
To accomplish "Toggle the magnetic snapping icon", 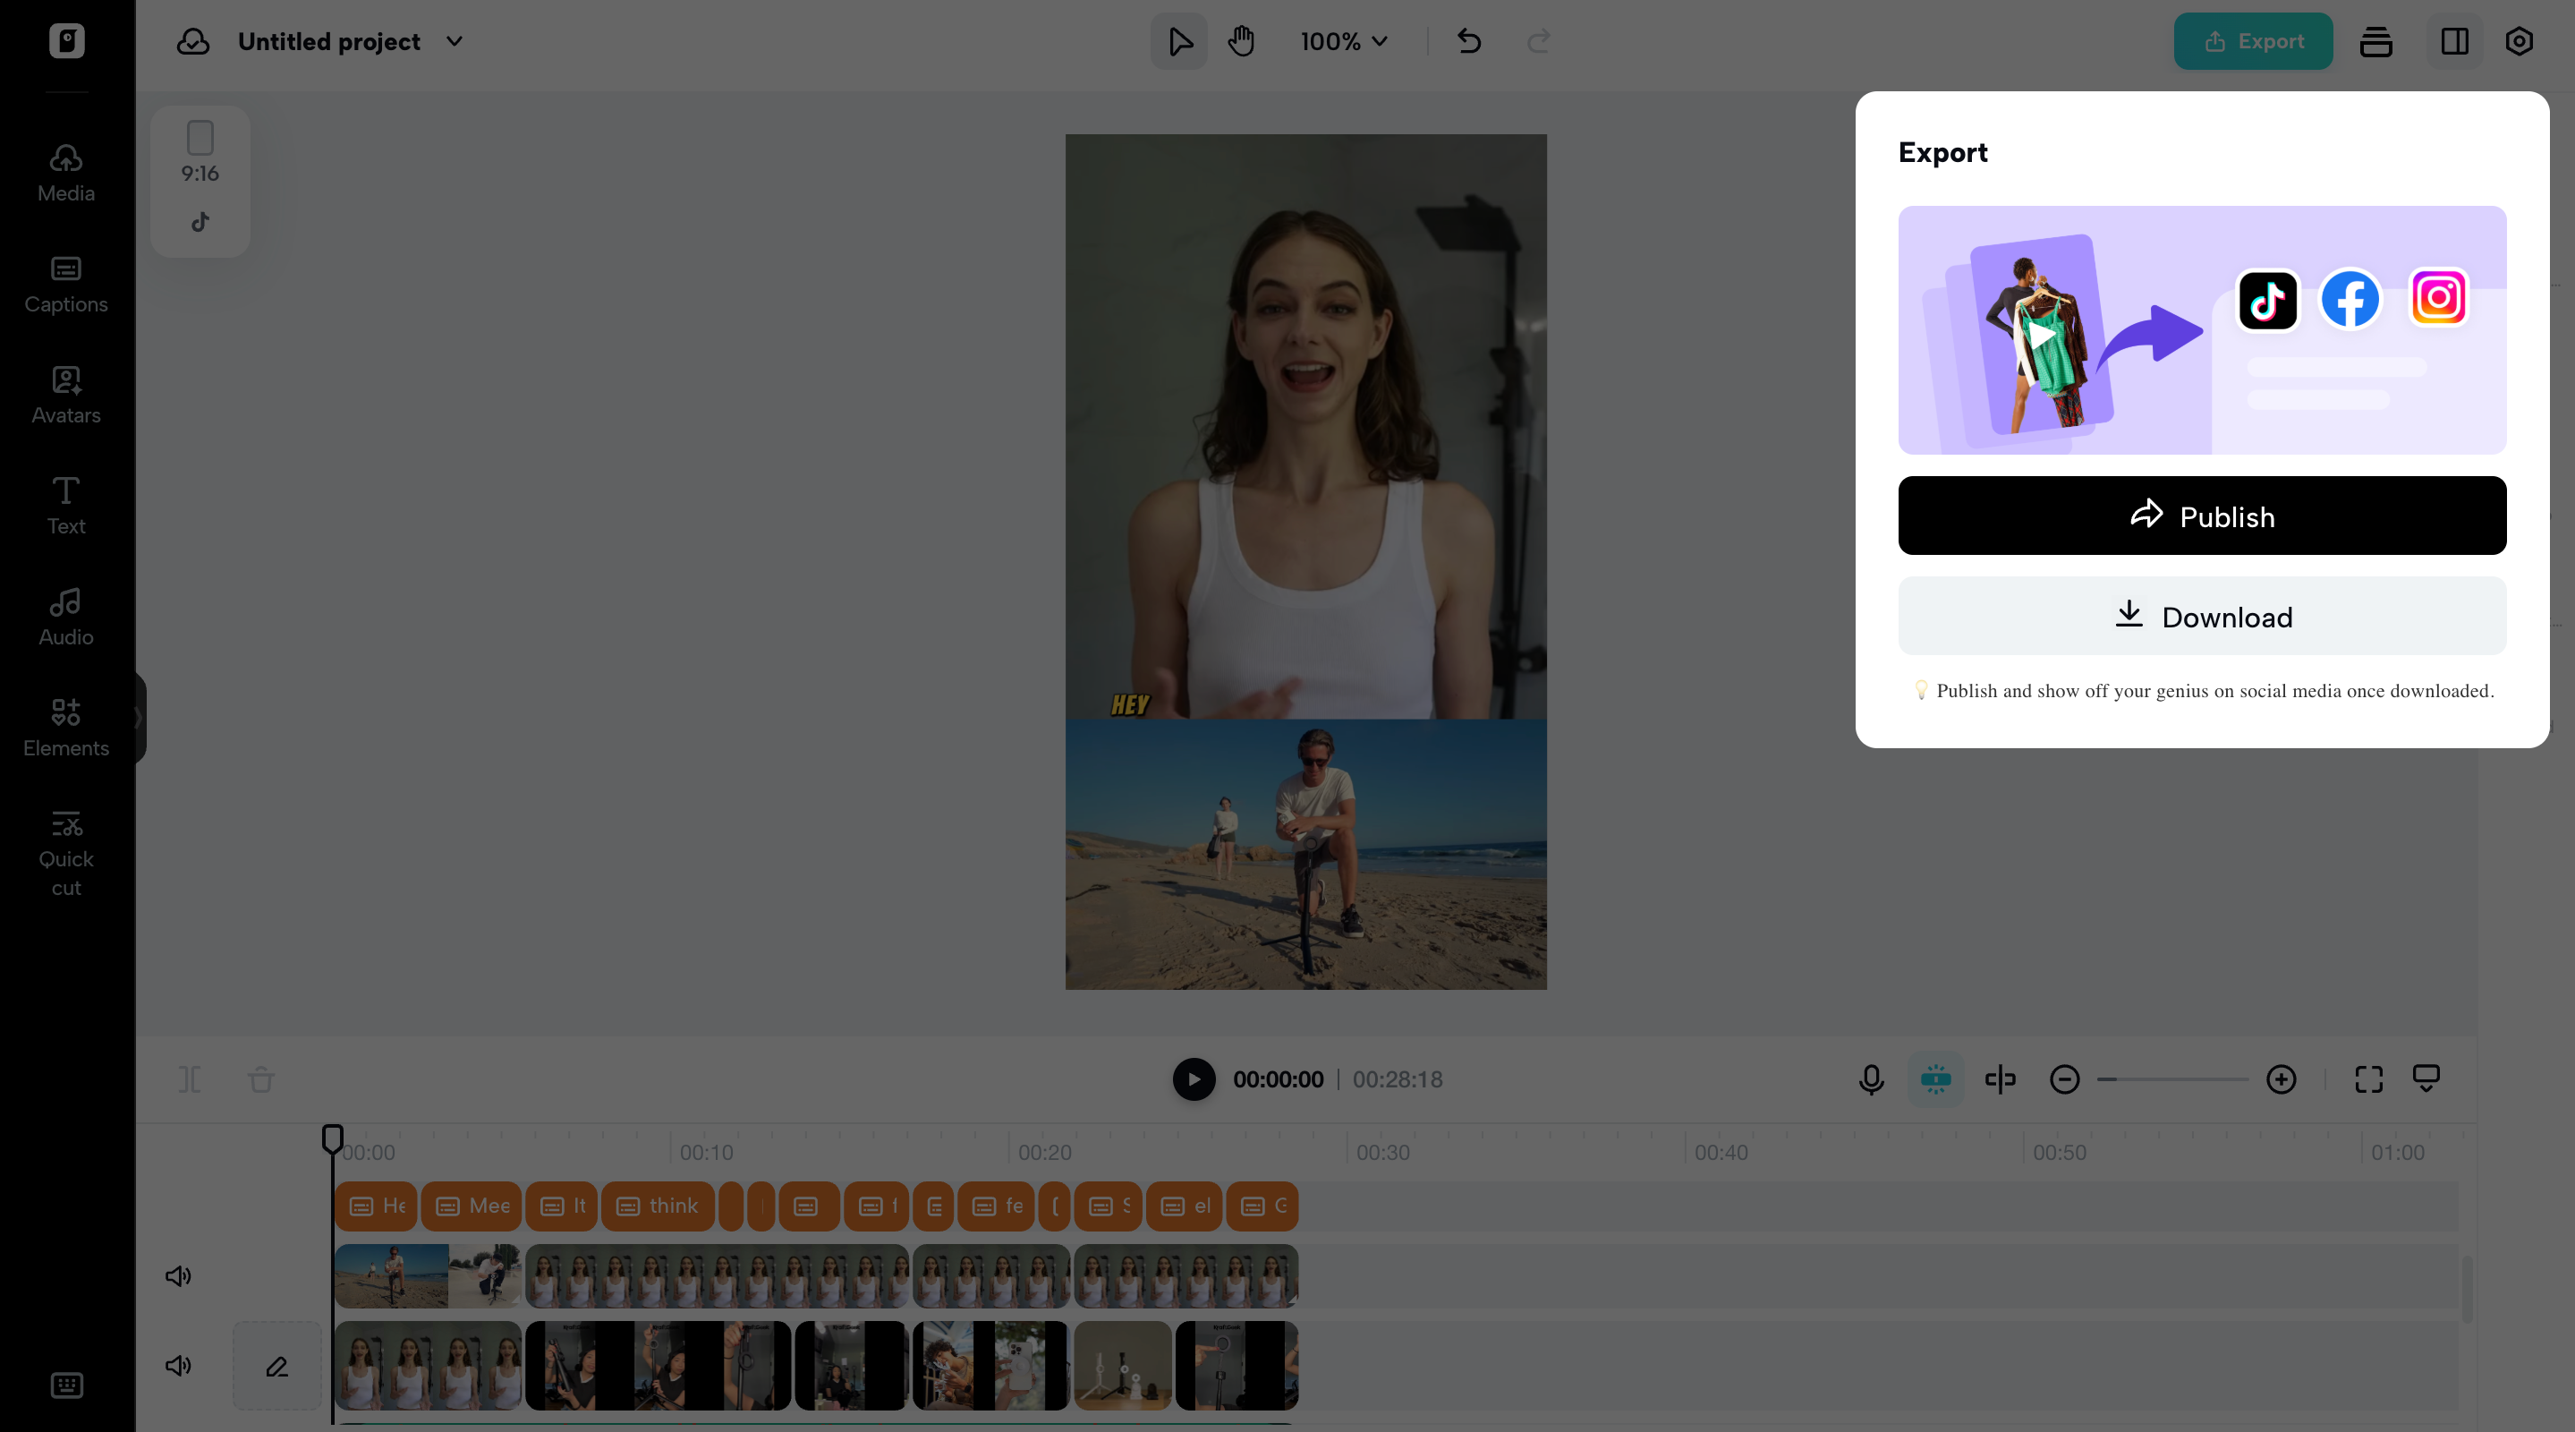I will pyautogui.click(x=1935, y=1079).
